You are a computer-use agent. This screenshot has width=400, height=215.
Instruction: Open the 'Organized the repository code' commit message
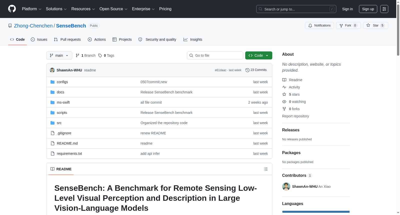coord(164,123)
